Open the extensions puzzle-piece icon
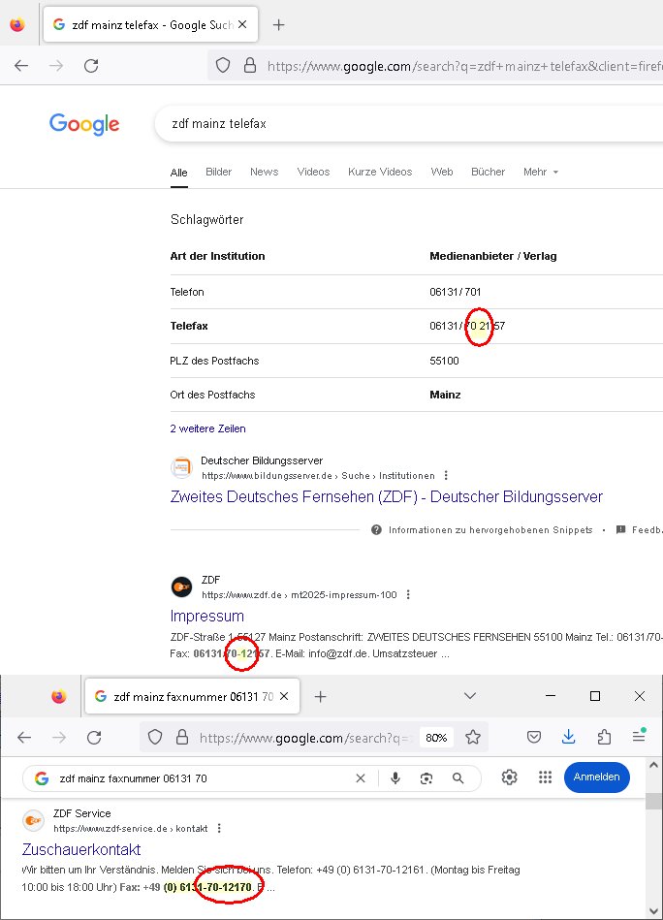 tap(605, 738)
